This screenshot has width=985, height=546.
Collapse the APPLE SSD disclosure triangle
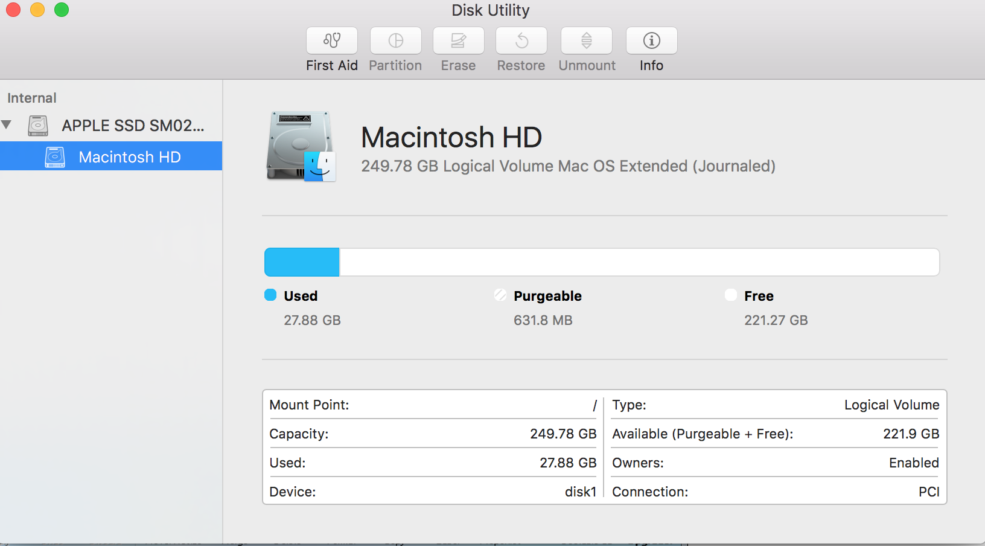pyautogui.click(x=7, y=125)
